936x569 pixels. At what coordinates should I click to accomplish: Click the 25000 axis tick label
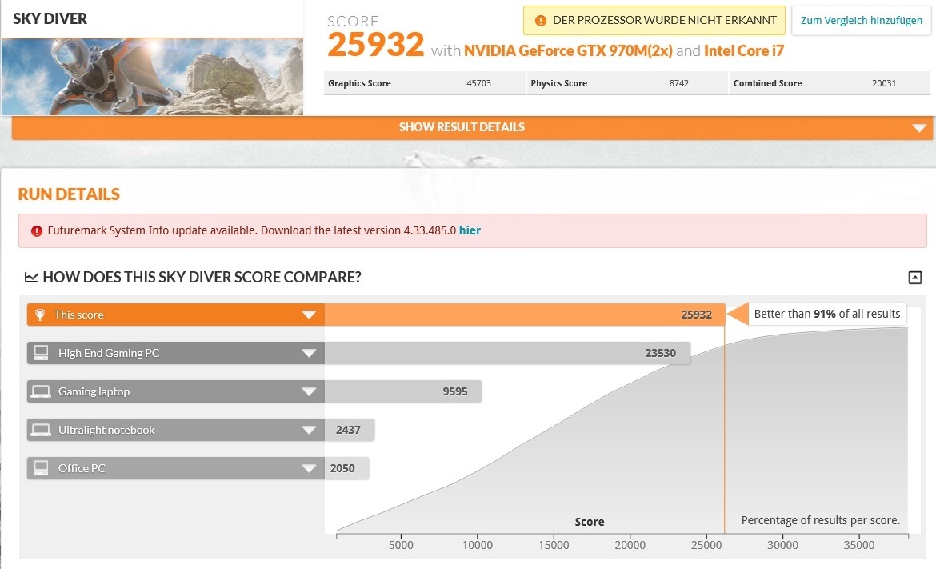coord(706,545)
